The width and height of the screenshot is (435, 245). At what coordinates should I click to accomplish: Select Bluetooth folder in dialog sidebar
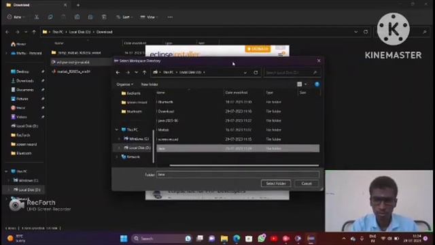pos(132,112)
